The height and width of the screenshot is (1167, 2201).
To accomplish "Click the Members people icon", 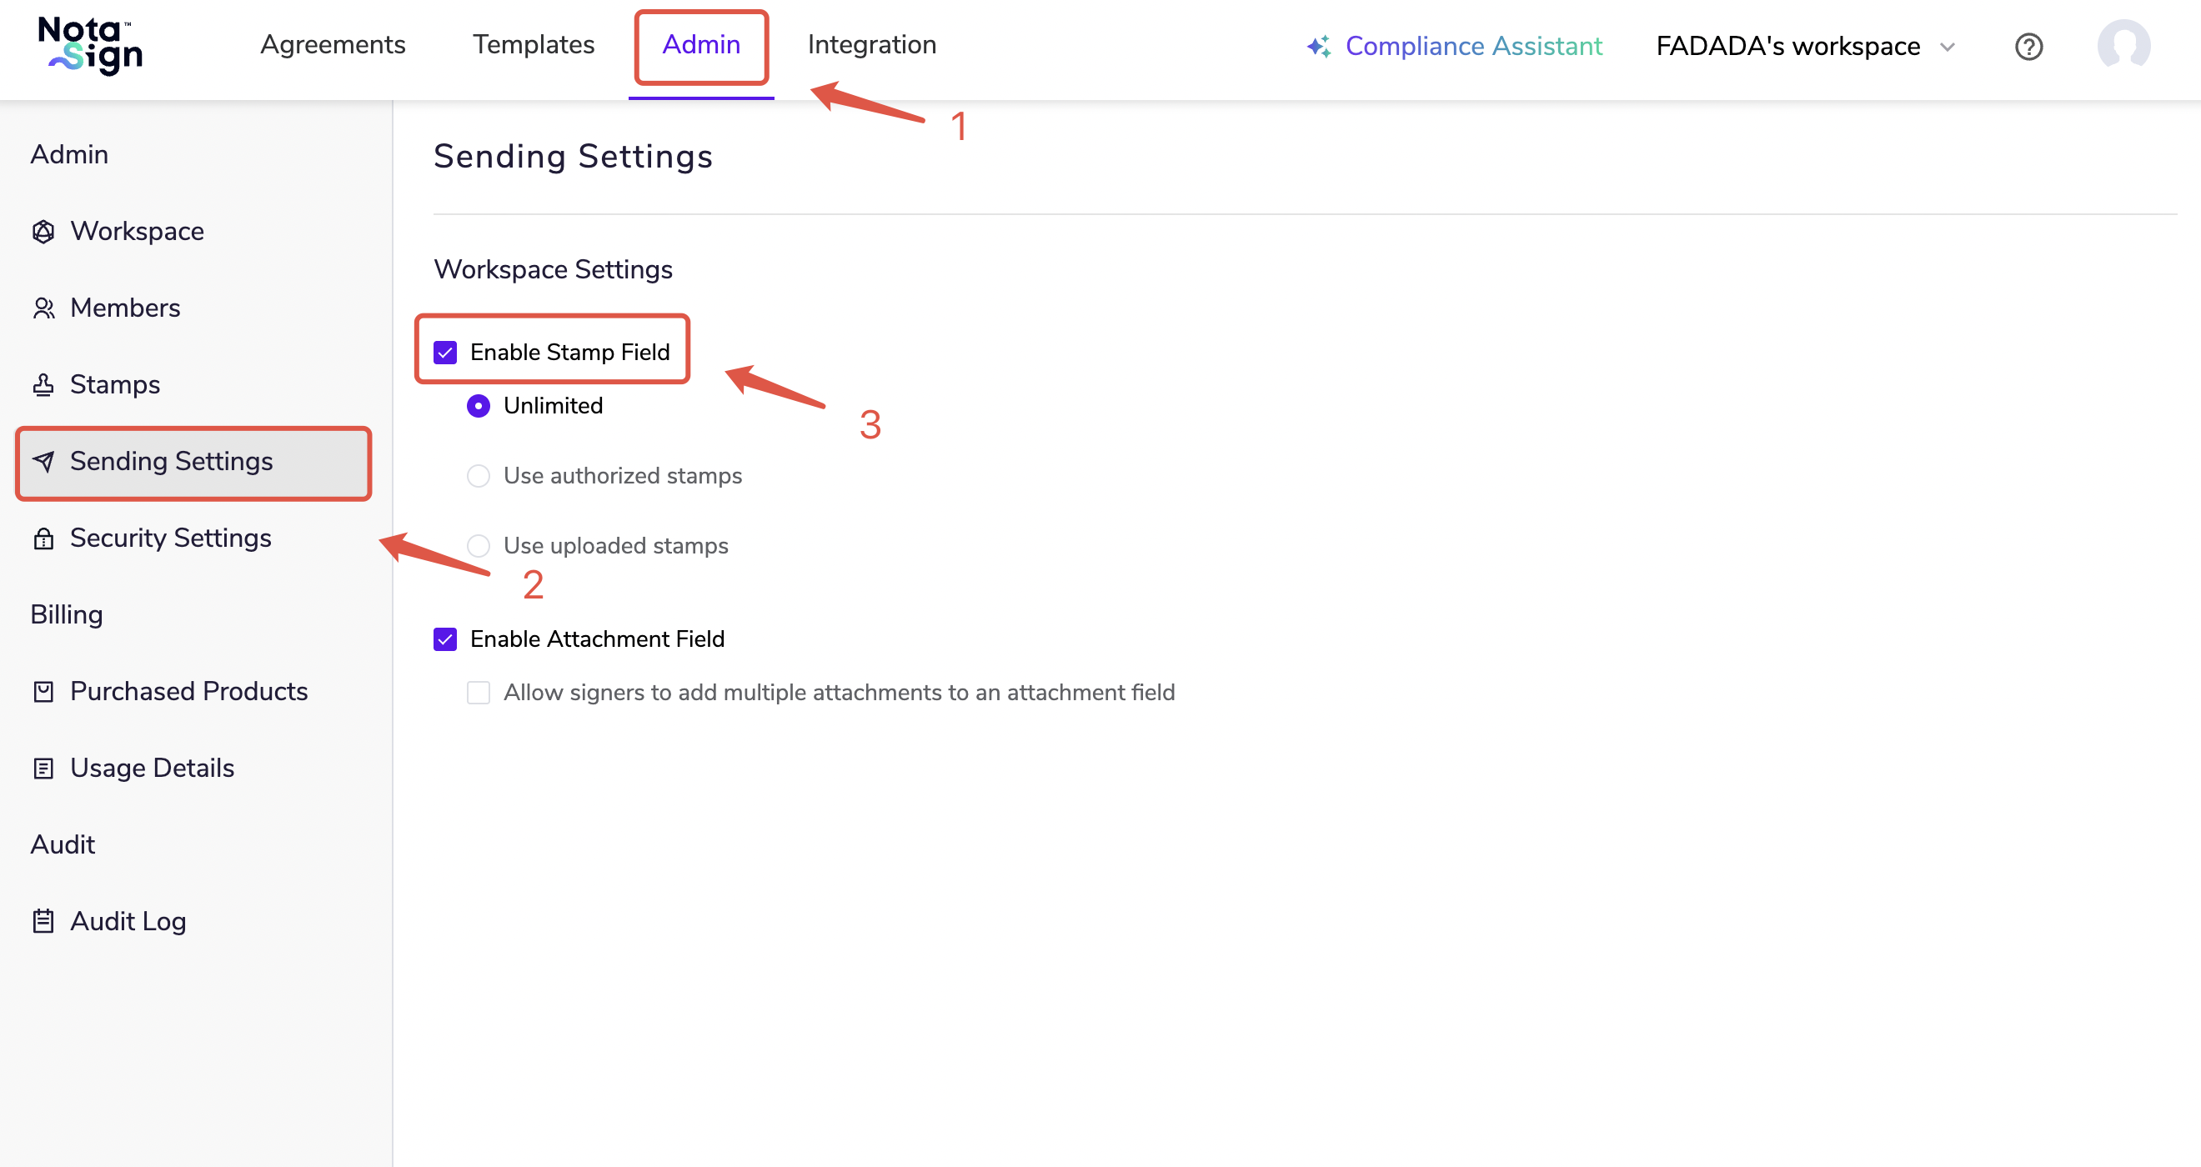I will (43, 308).
